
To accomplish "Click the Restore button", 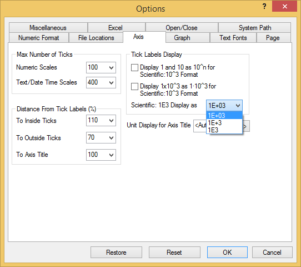I will pos(116,252).
